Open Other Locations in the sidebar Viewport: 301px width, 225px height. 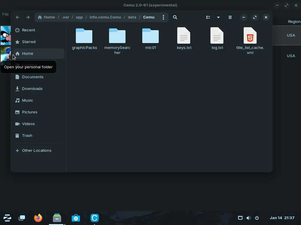[x=39, y=150]
